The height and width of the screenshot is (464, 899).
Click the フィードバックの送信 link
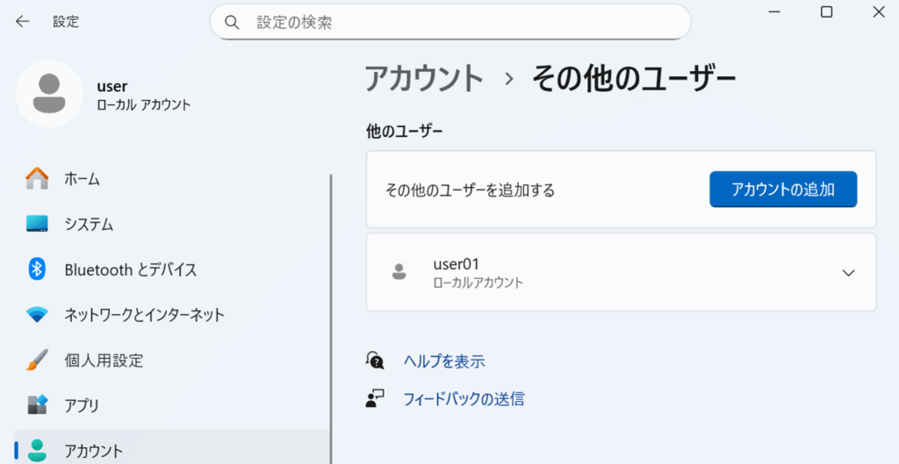point(463,399)
